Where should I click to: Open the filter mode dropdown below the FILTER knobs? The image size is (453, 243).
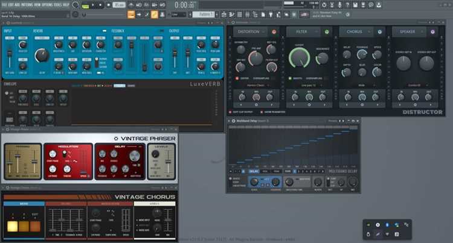309,86
